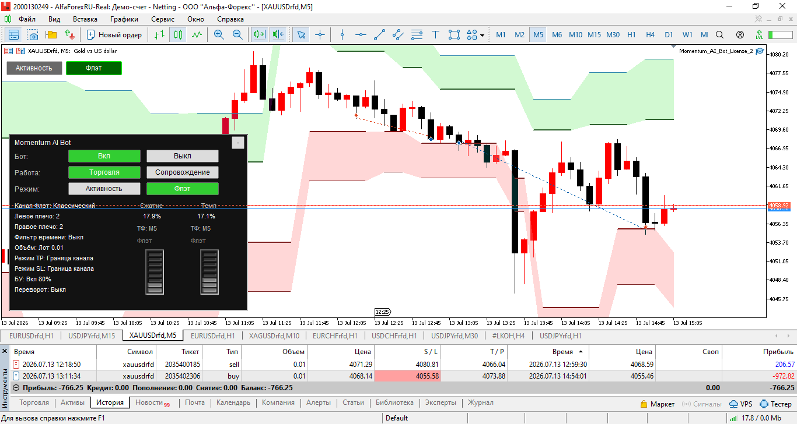This screenshot has width=797, height=424.
Task: Open the Журнал terminal tab
Action: [480, 402]
